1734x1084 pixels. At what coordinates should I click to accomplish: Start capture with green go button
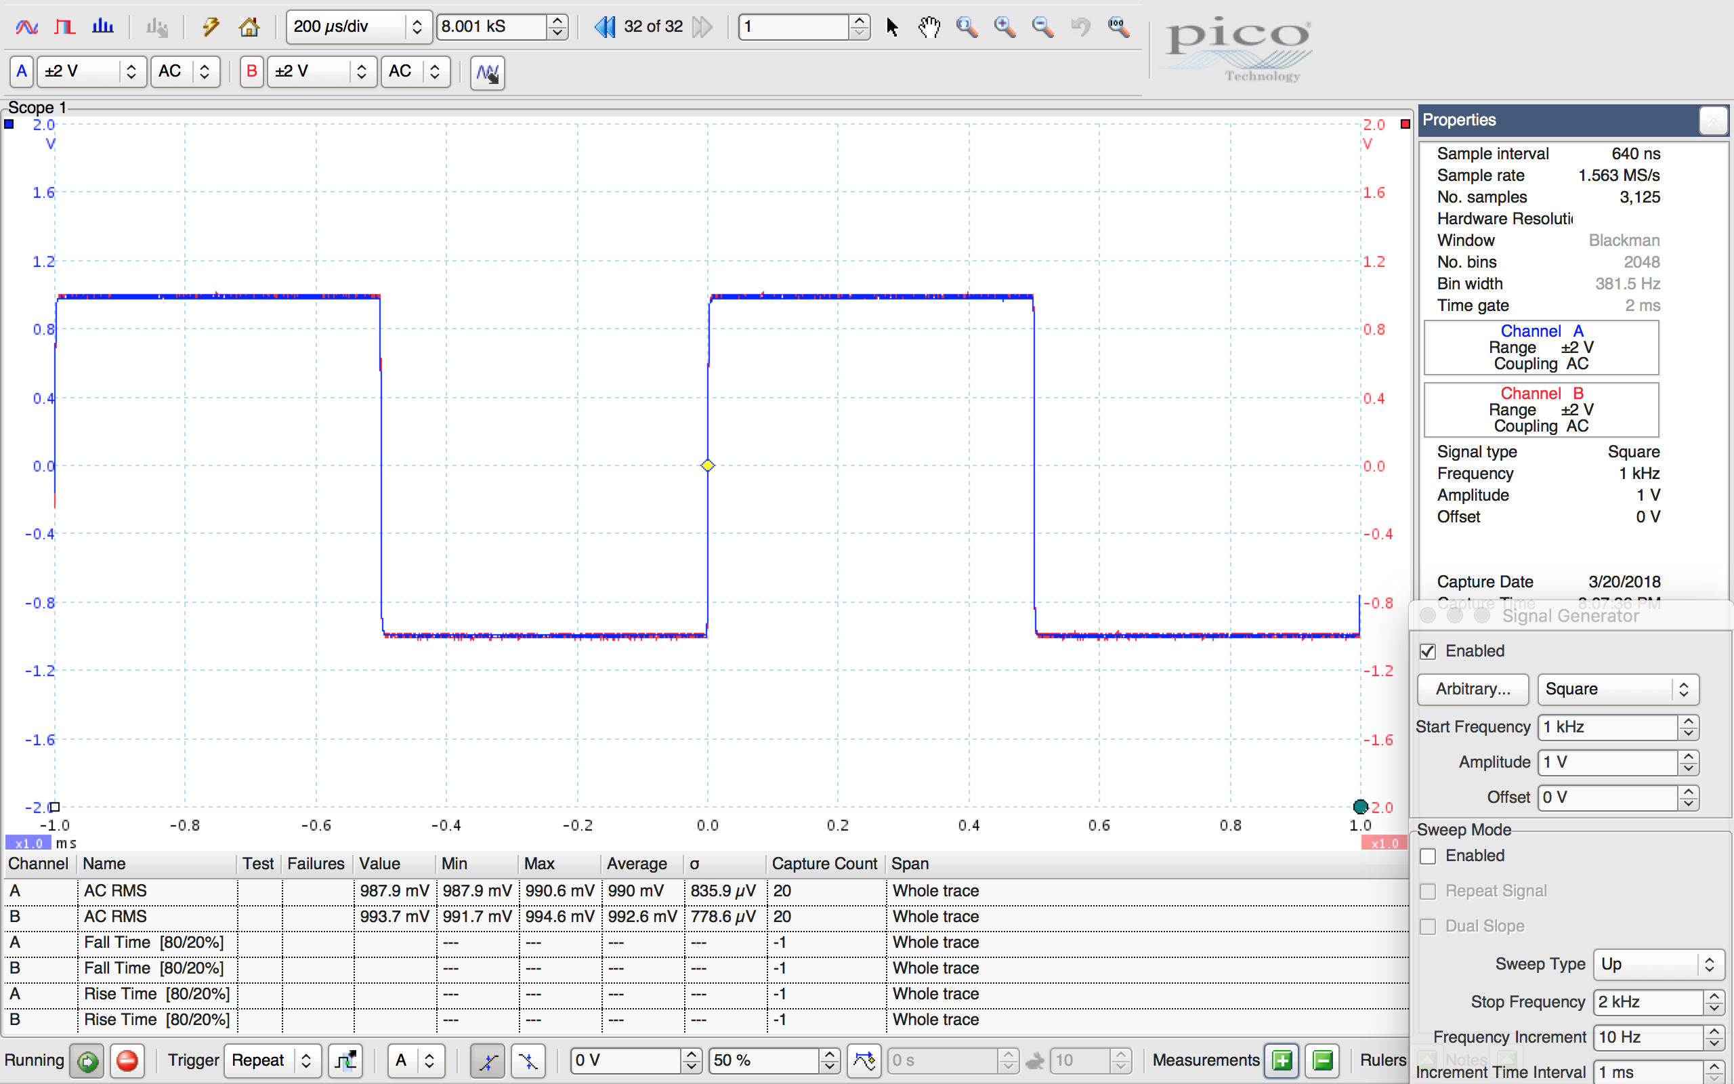click(x=87, y=1060)
